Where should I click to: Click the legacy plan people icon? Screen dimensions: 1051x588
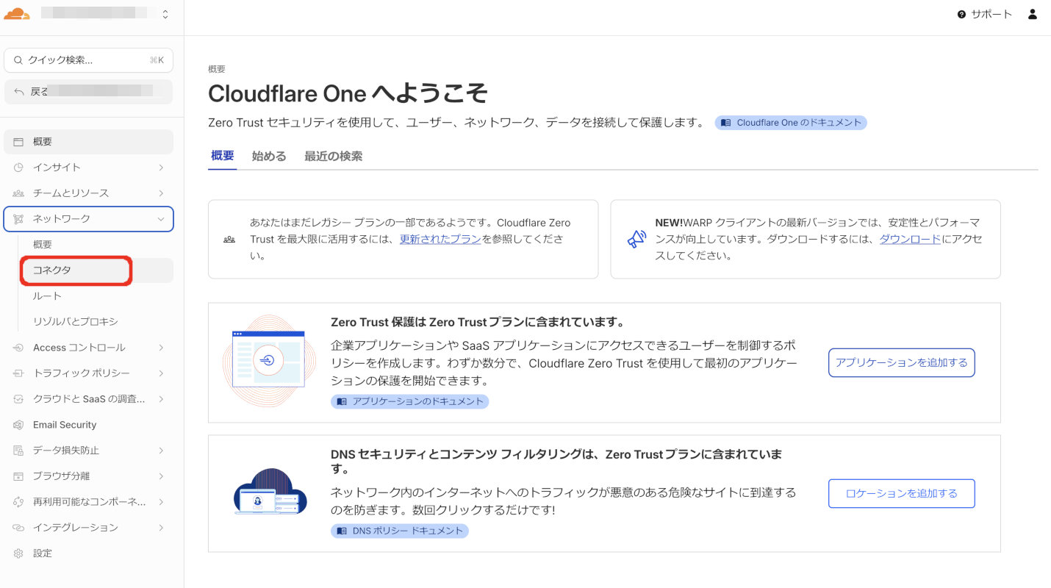tap(229, 240)
